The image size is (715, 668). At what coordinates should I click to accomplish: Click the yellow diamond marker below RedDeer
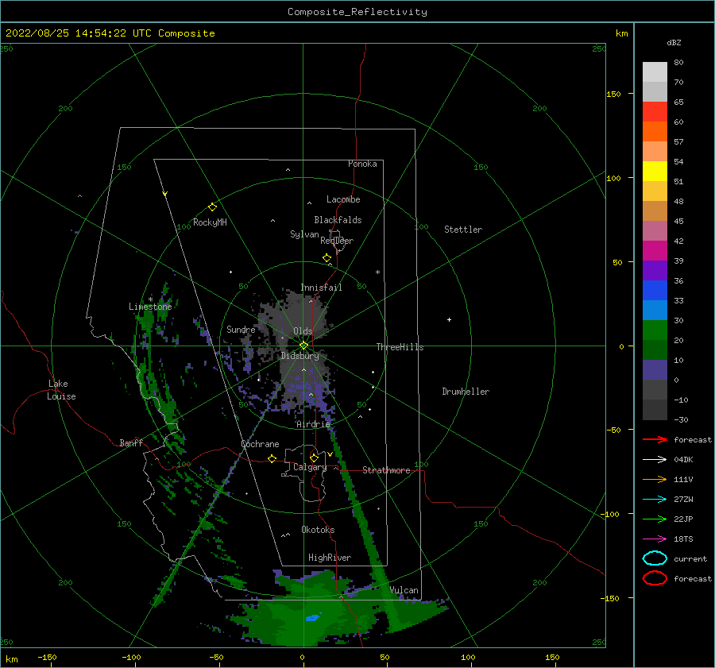(327, 257)
